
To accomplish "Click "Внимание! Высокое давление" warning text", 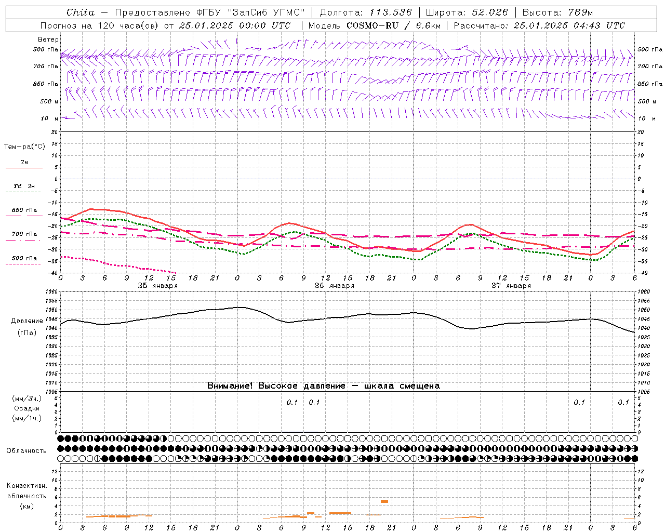I will (x=276, y=386).
